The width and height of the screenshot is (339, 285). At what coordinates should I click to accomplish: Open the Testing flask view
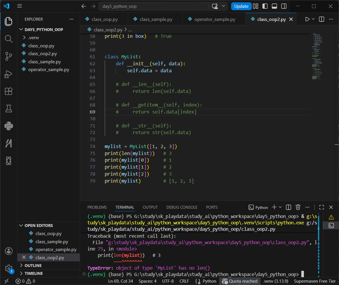pyautogui.click(x=8, y=109)
